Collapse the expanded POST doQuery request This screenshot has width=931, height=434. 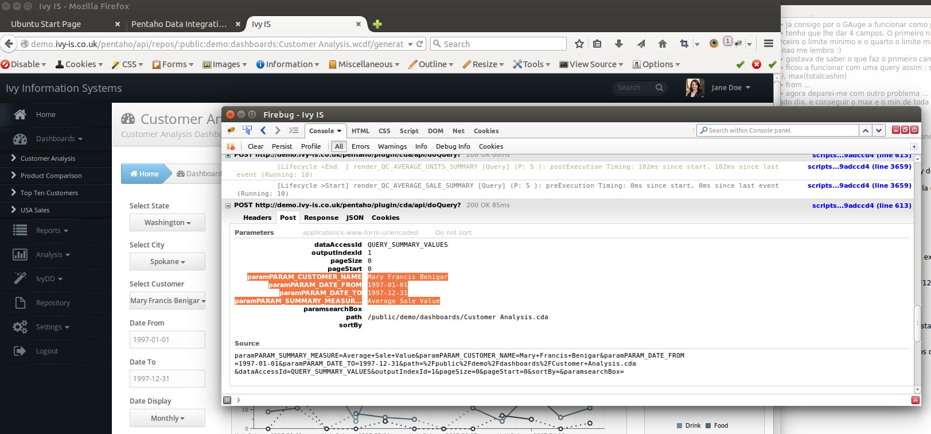pyautogui.click(x=228, y=205)
